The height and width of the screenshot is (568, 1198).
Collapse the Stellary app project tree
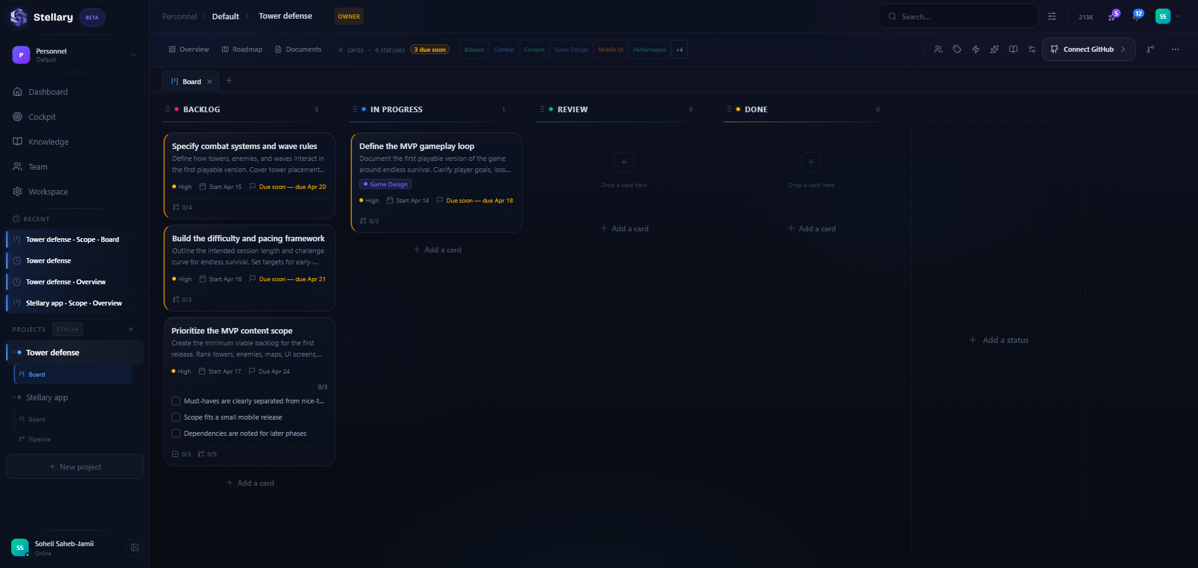point(14,397)
